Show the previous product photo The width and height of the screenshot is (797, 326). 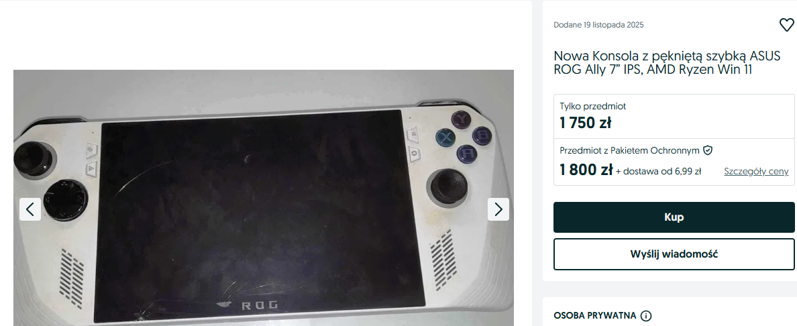click(30, 209)
